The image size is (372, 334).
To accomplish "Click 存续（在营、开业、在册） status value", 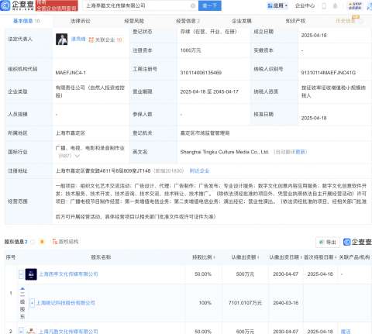I will click(208, 32).
